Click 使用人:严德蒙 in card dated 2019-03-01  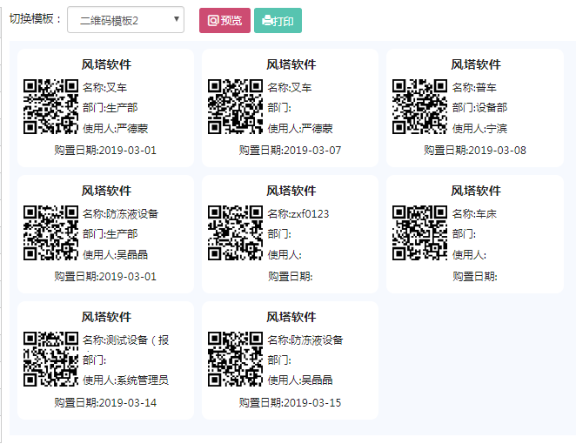pyautogui.click(x=116, y=128)
